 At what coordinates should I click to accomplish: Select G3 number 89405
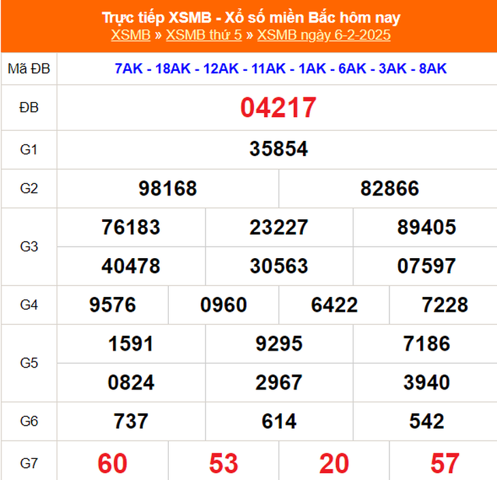coord(427,227)
